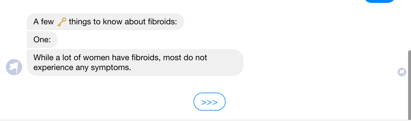Viewport: 411px width, 121px height.
Task: Click the text 'experience any symptoms.'
Action: coord(83,68)
